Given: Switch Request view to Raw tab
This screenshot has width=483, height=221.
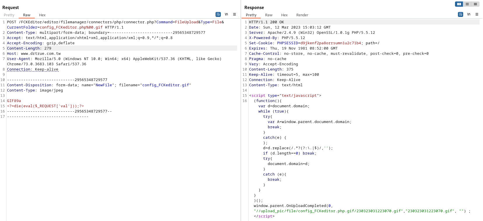Looking at the screenshot, I should pos(27,15).
